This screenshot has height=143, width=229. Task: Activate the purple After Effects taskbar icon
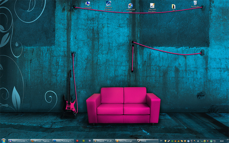(90, 141)
